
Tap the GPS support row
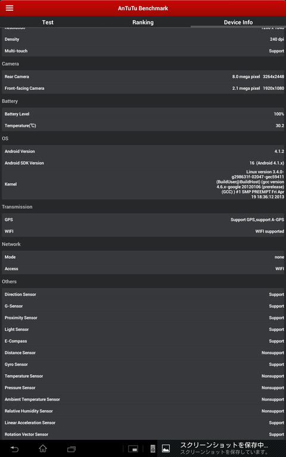(143, 220)
